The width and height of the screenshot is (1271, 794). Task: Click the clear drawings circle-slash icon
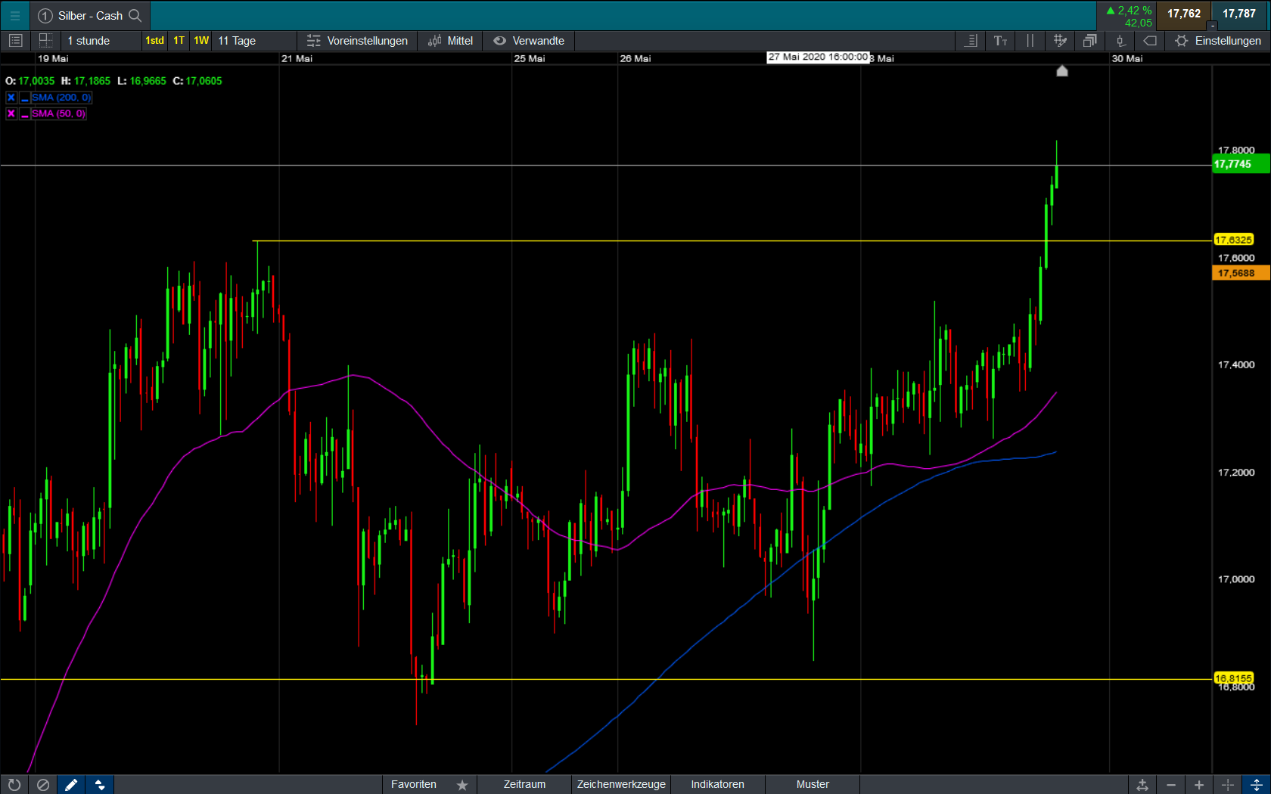click(43, 785)
